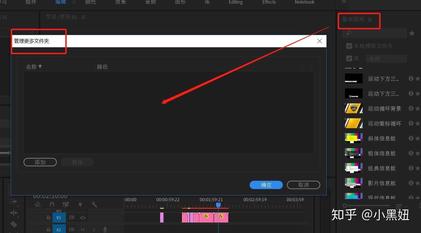Select the 运动循环背景 template thumbnail
Screen dimensions: 421x233
coord(354,108)
